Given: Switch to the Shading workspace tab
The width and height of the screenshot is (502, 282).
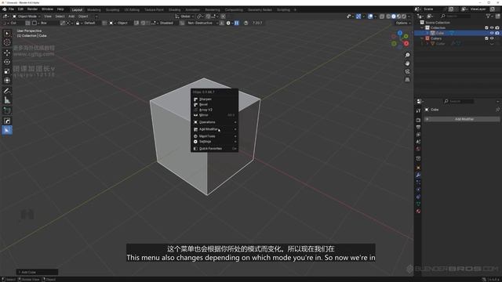Looking at the screenshot, I should coord(174,10).
